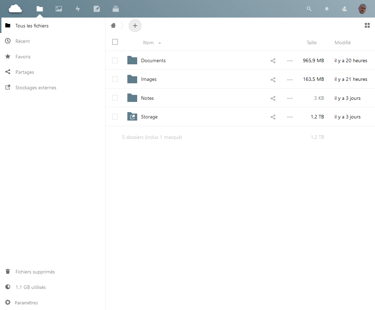Sort files by the Modifié column
The image size is (375, 310).
coord(342,43)
